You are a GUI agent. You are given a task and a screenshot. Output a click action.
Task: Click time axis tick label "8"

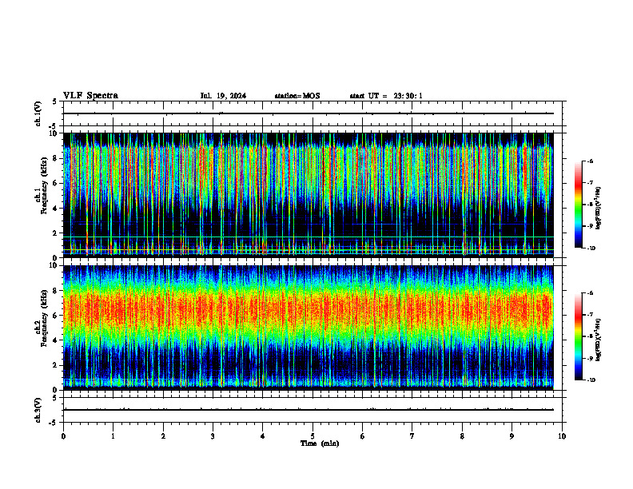click(462, 436)
